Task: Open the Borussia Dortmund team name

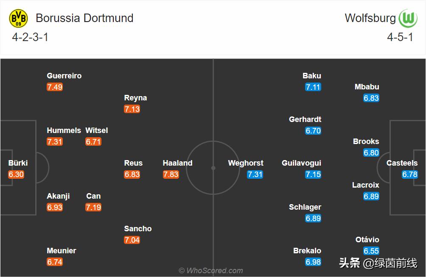Action: point(84,18)
